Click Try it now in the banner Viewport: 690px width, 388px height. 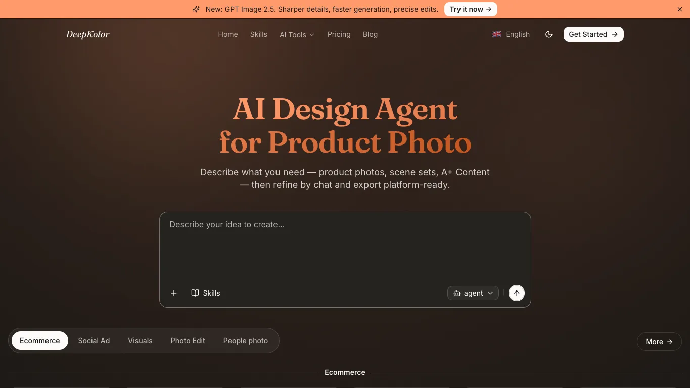tap(471, 9)
